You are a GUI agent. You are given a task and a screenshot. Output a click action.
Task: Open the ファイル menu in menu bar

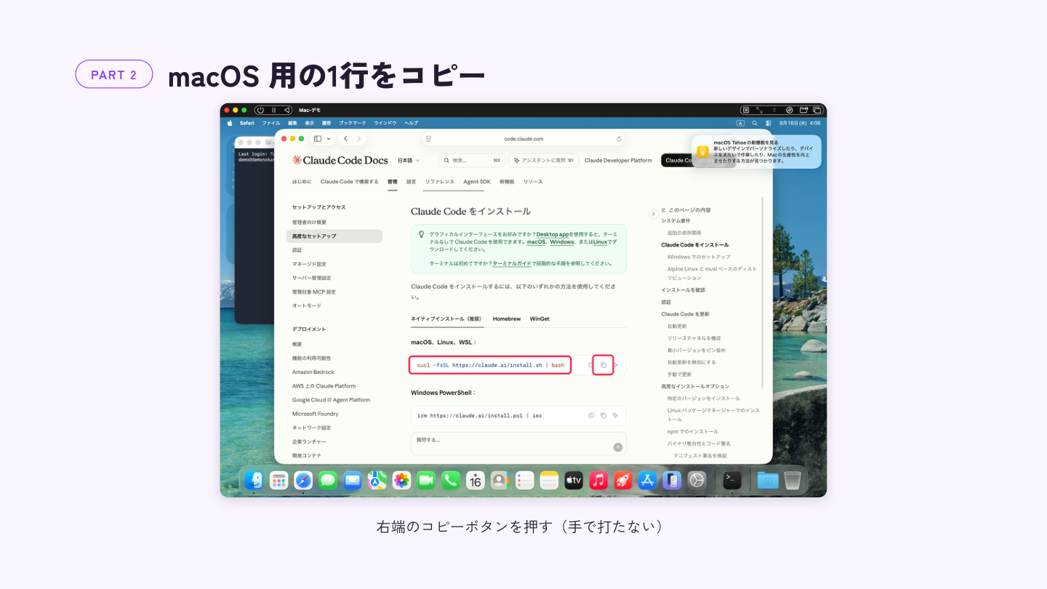click(271, 123)
